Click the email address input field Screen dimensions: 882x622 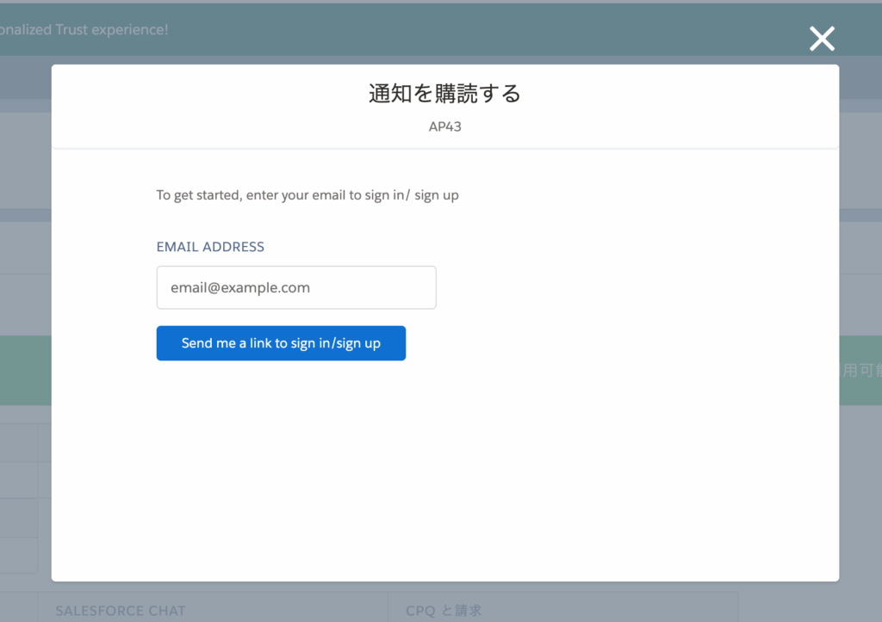(x=295, y=287)
